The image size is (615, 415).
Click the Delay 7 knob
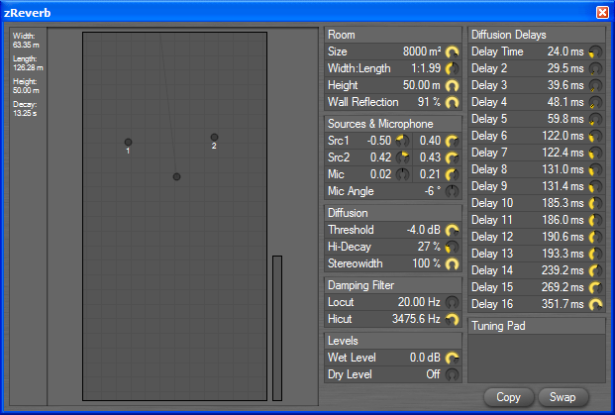pyautogui.click(x=595, y=153)
